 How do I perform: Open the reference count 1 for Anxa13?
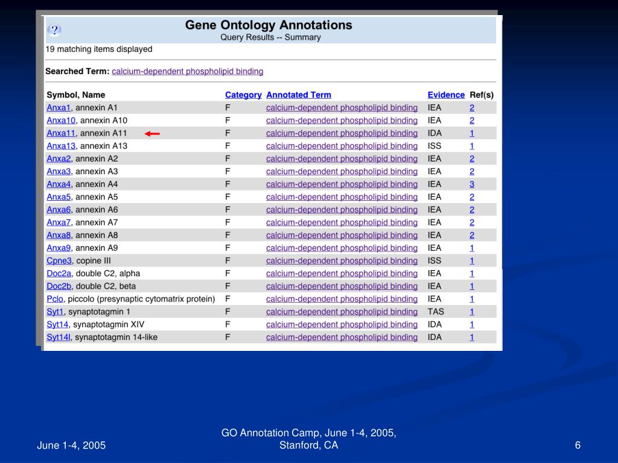472,146
